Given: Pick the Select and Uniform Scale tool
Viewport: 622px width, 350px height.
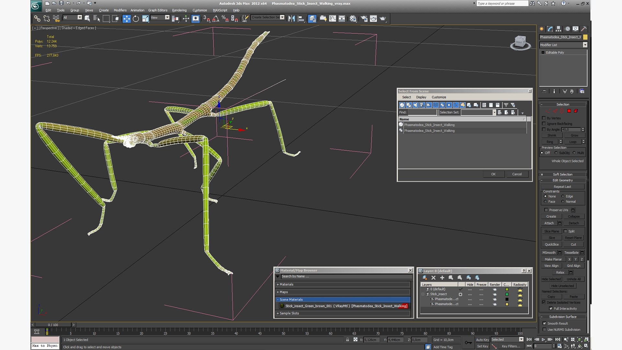Looking at the screenshot, I should pos(145,18).
